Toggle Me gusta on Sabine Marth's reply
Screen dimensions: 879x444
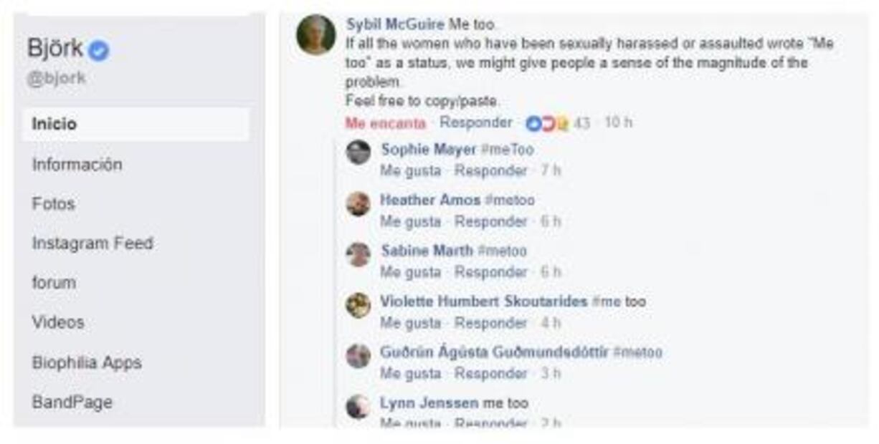tap(411, 273)
